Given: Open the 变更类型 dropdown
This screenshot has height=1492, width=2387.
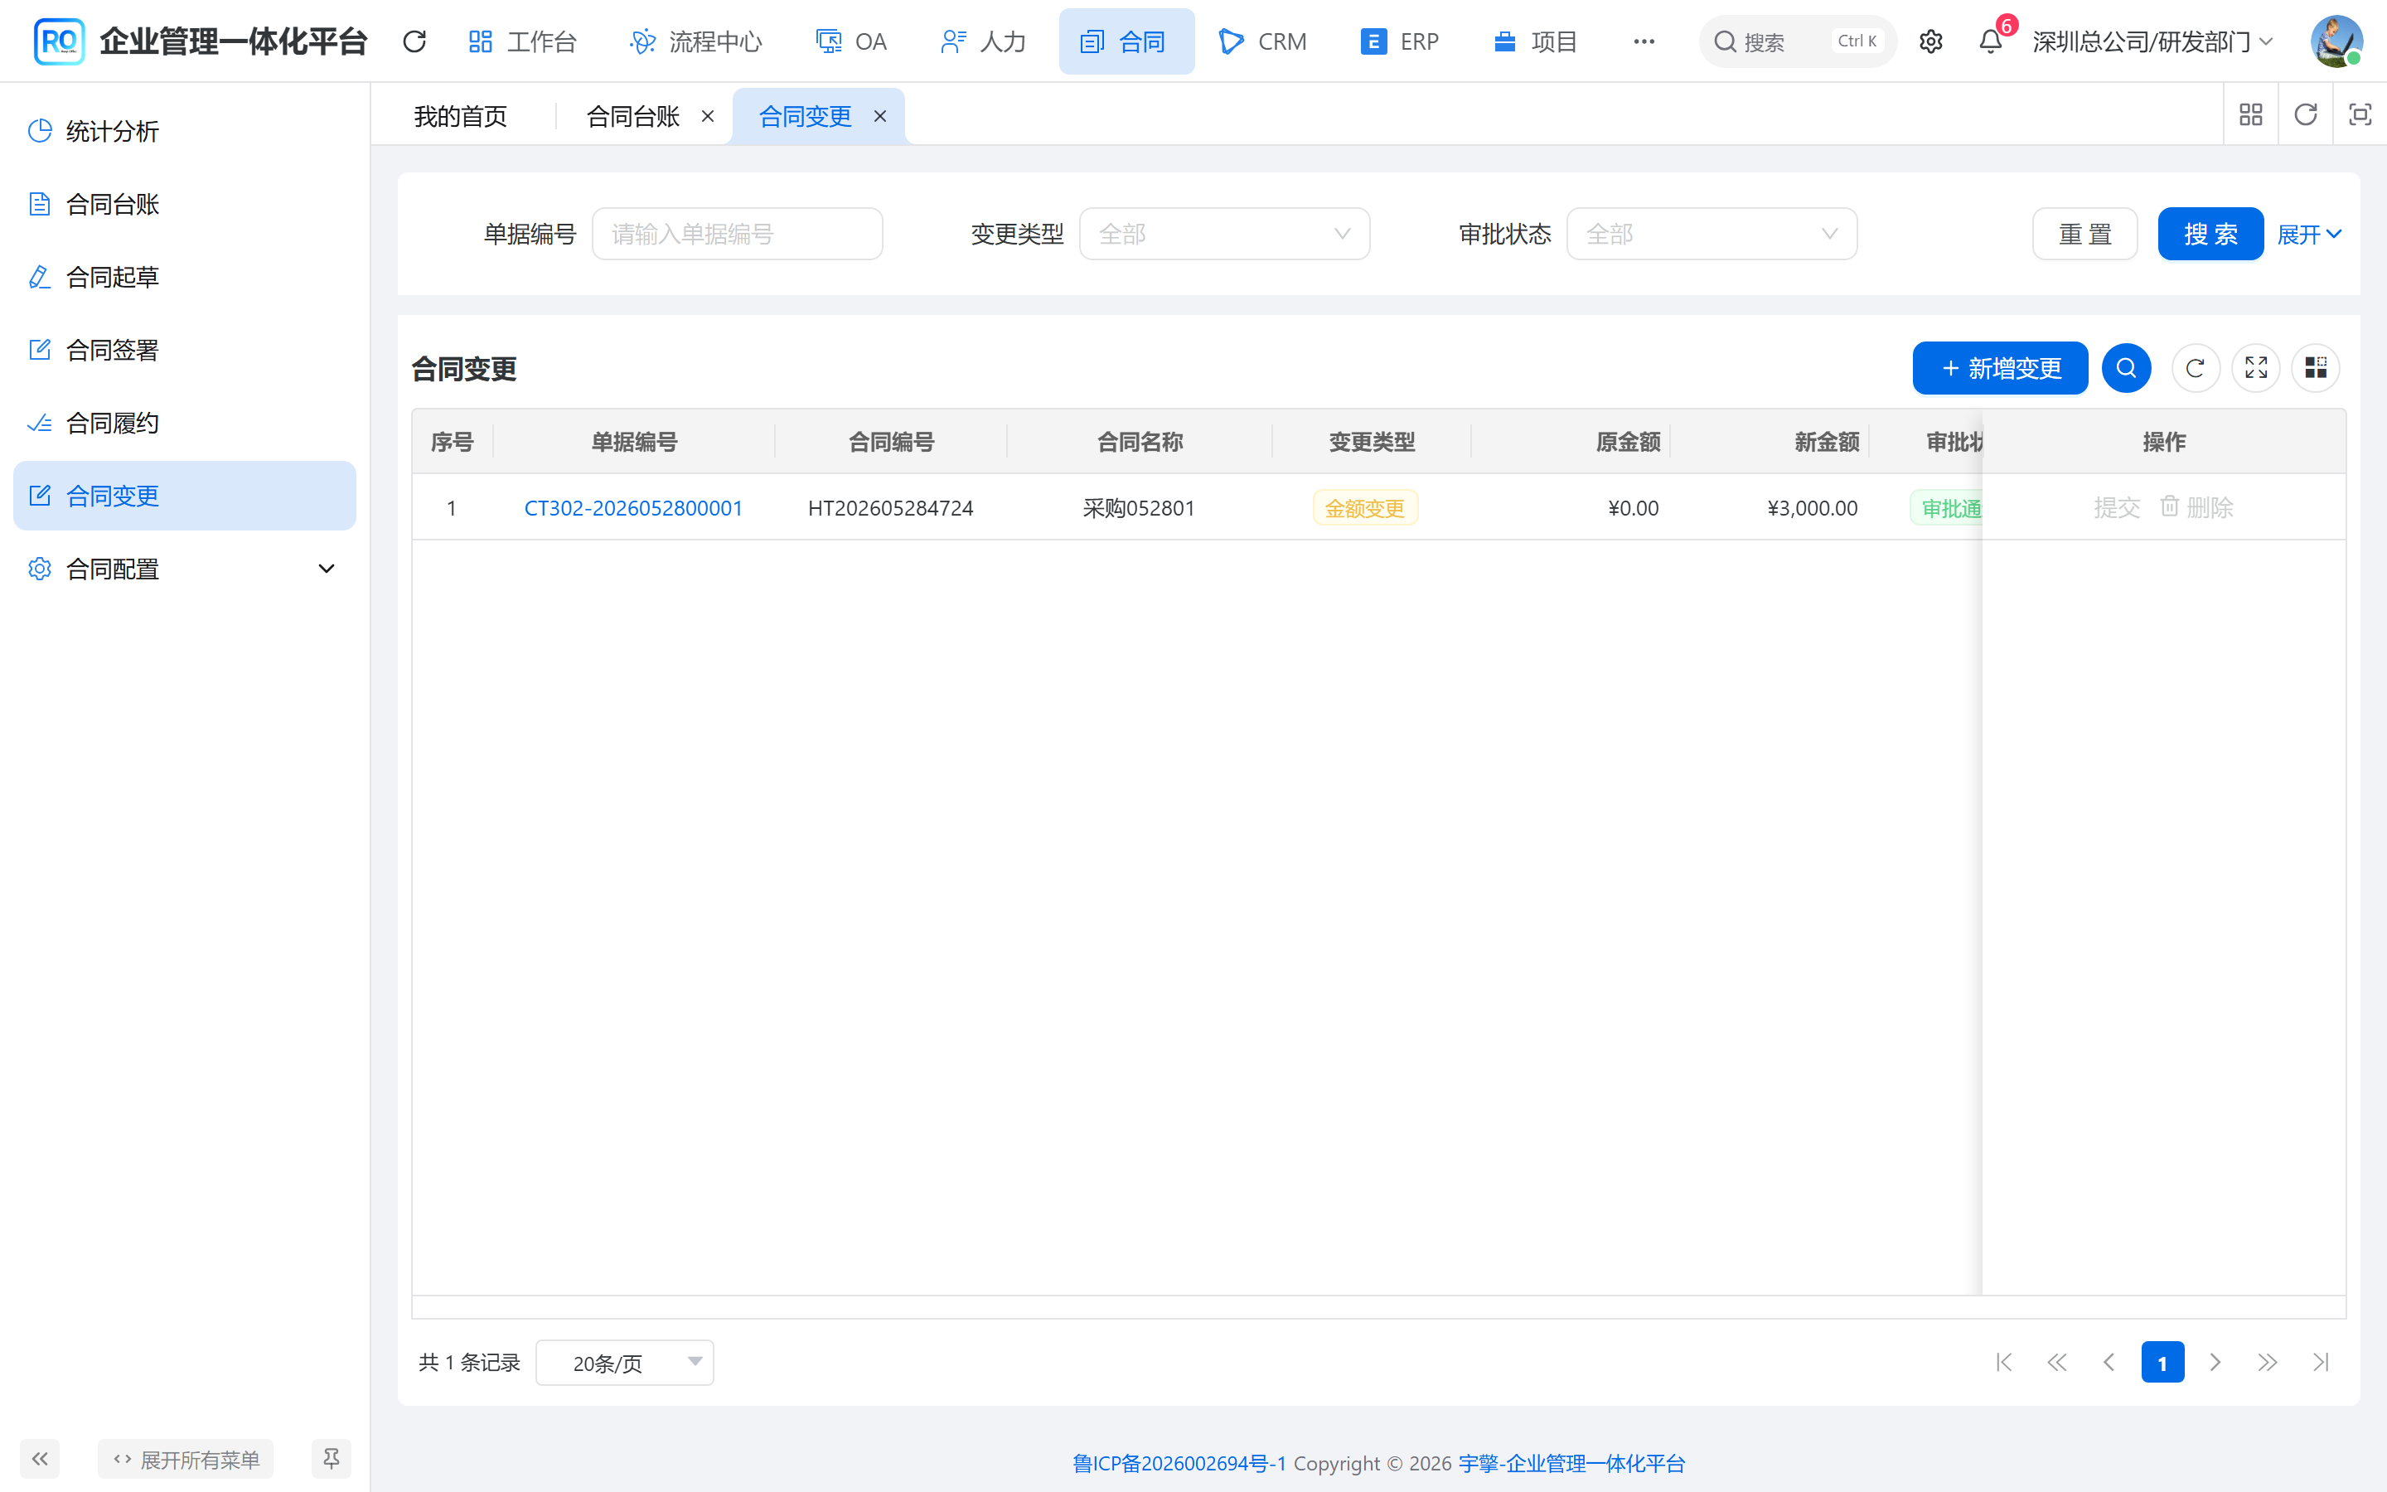Looking at the screenshot, I should [x=1224, y=234].
